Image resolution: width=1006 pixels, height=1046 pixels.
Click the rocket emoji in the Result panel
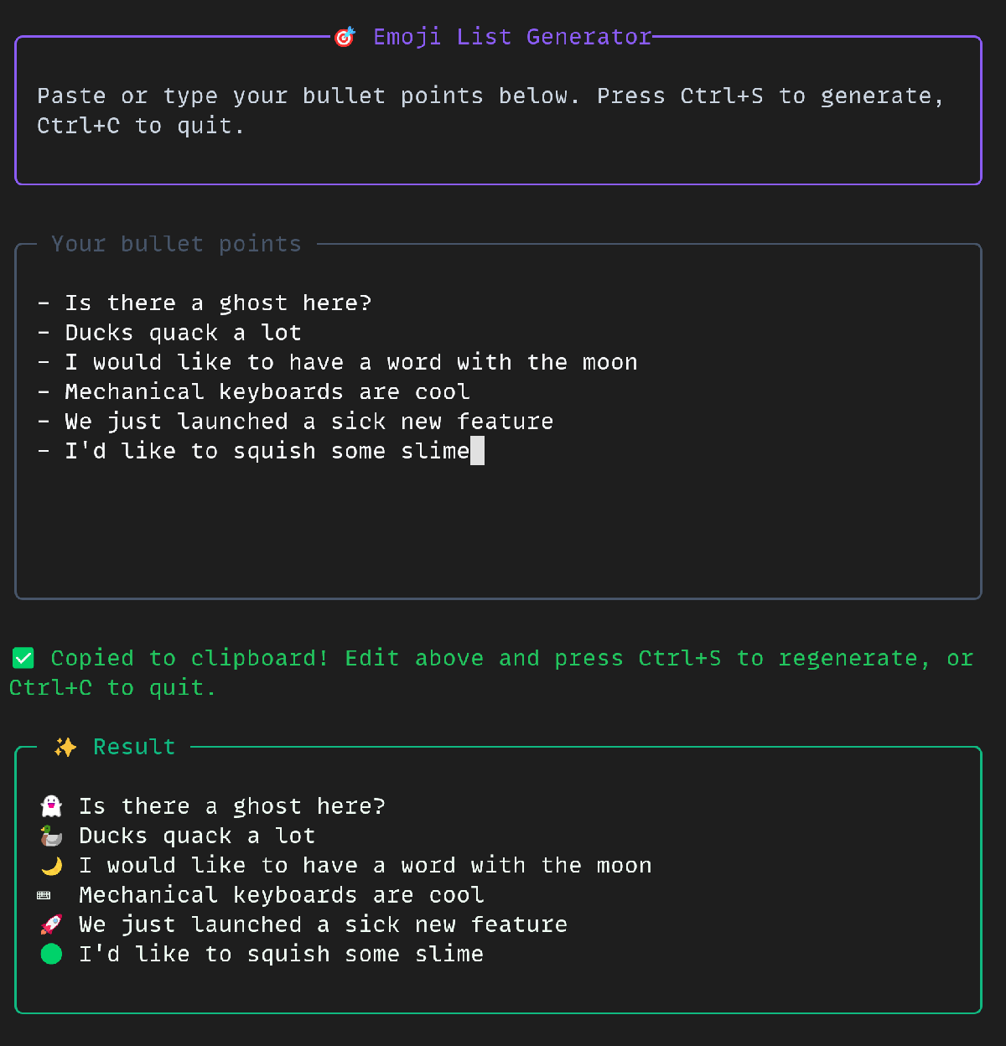pos(50,924)
